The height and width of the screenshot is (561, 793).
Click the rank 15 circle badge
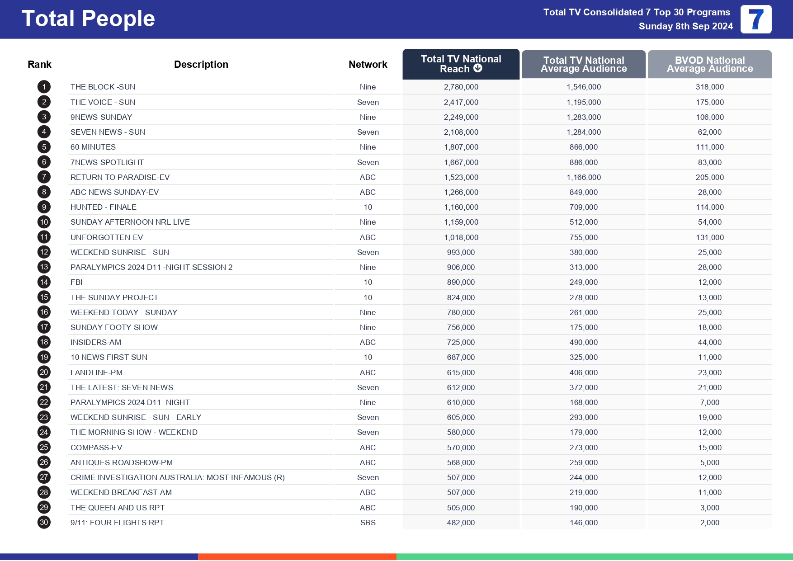(x=44, y=297)
